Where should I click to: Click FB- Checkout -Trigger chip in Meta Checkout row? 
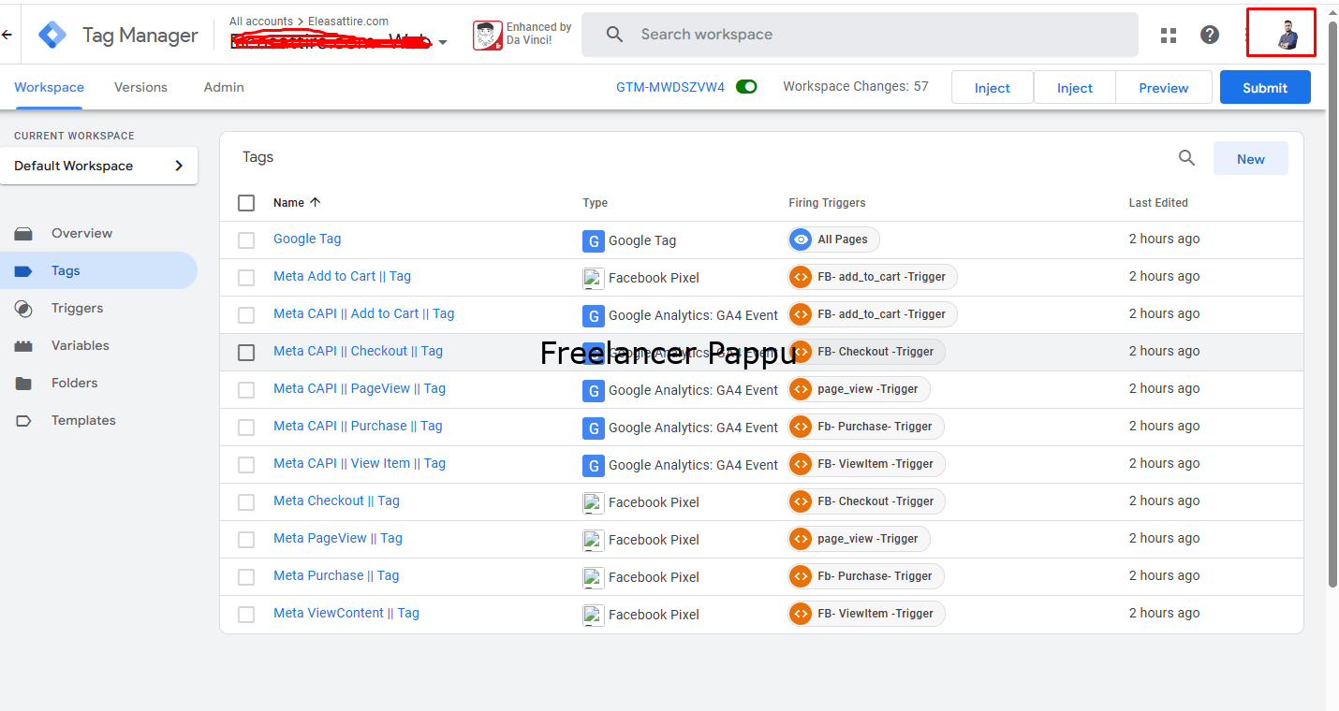point(867,501)
